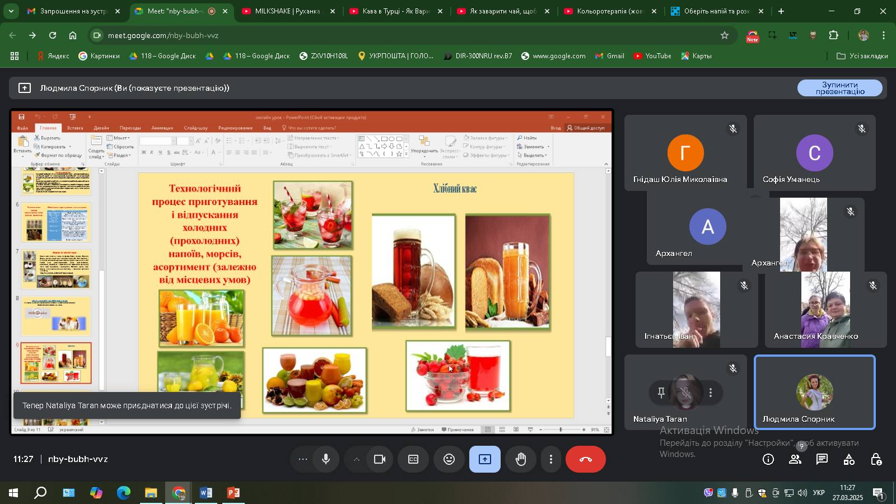Viewport: 896px width, 504px height.
Task: Open host controls lock icon
Action: (876, 460)
